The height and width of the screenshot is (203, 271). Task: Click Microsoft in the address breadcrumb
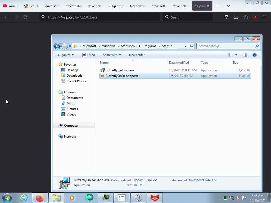pyautogui.click(x=89, y=46)
